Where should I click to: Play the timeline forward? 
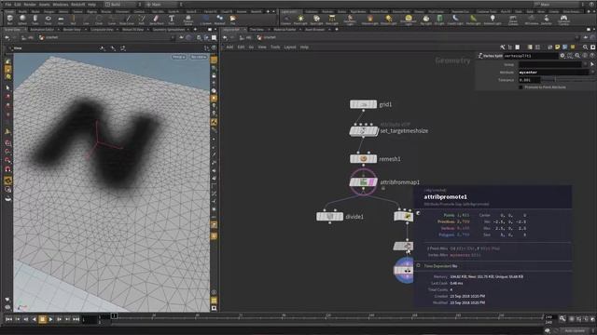(x=50, y=319)
